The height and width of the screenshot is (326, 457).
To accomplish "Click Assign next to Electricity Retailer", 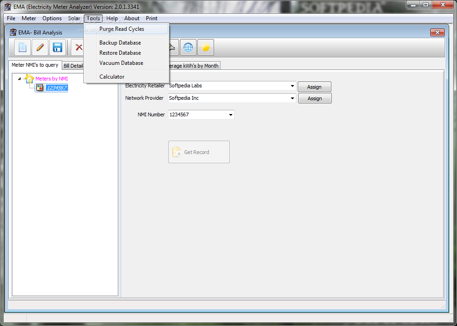I will point(314,87).
